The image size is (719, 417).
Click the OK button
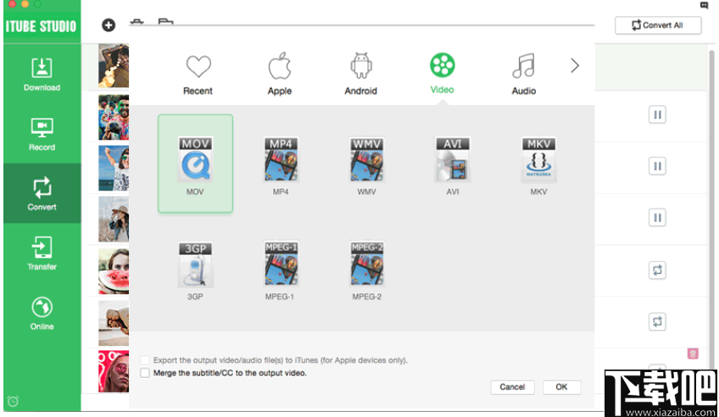click(561, 387)
